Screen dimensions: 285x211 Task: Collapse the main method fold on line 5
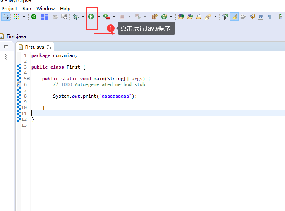(x=29, y=79)
